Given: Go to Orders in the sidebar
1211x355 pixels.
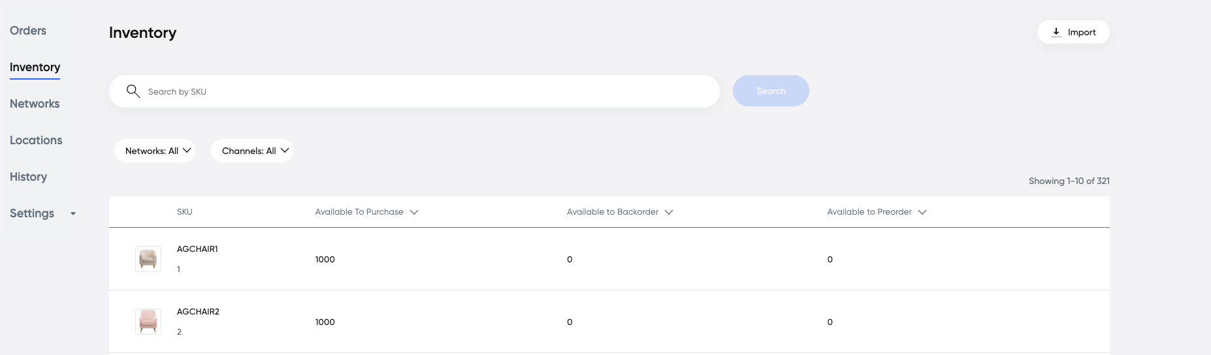Looking at the screenshot, I should pyautogui.click(x=28, y=31).
